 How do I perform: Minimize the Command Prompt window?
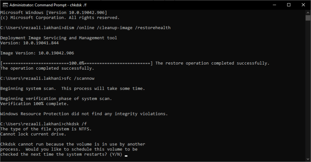(x=274, y=5)
